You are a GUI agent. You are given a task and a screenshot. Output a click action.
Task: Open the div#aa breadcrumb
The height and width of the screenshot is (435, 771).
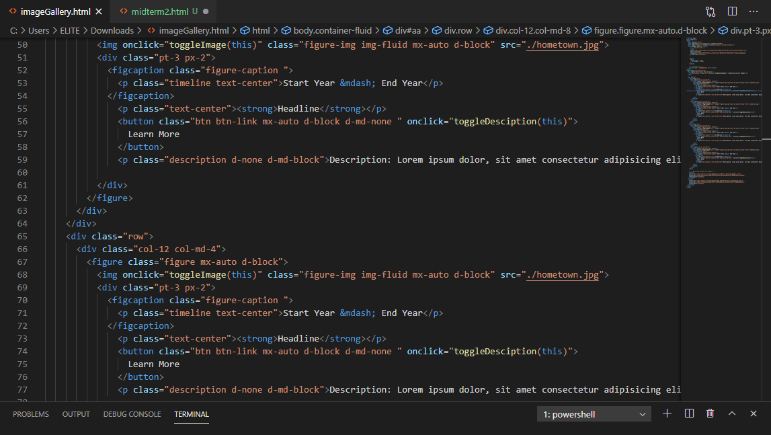click(408, 30)
